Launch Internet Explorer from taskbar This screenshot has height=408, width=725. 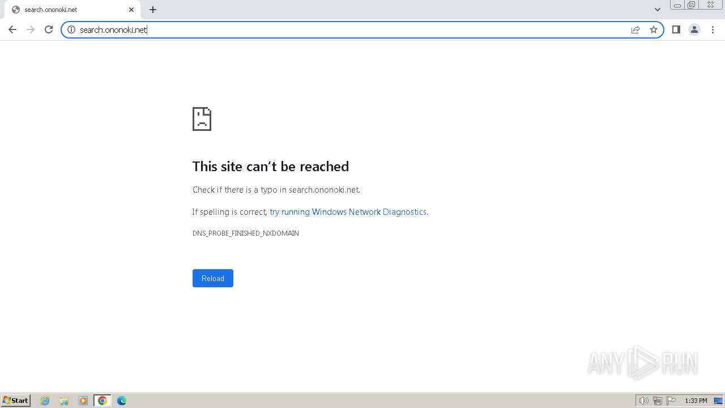coord(45,401)
